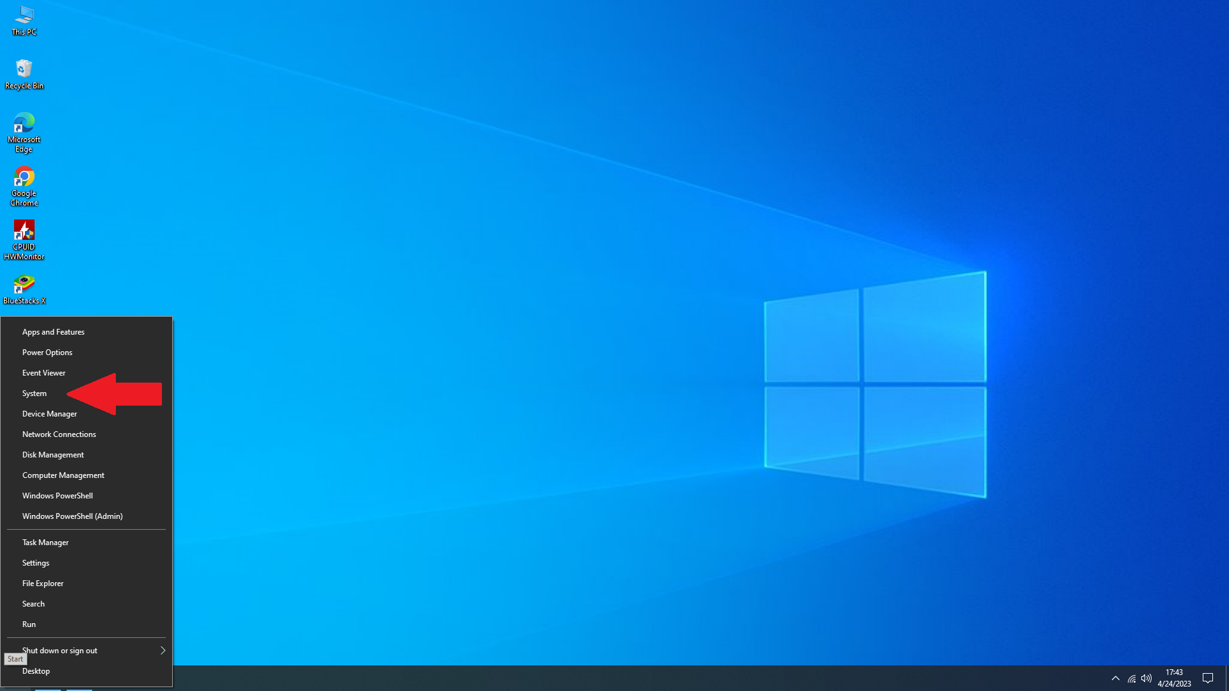Open the network tray icon
The image size is (1229, 691).
coord(1132,678)
